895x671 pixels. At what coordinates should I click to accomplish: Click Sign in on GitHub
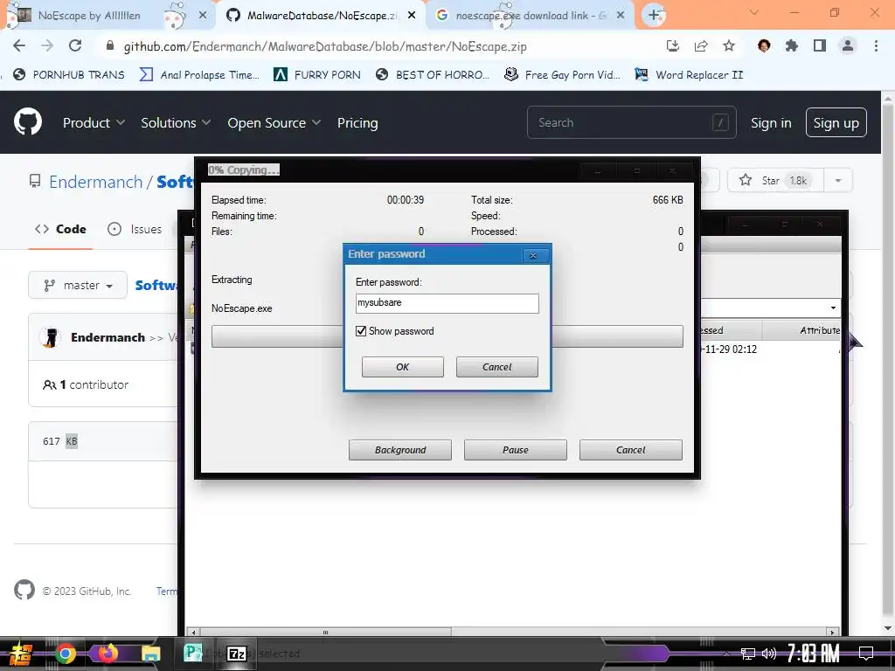pyautogui.click(x=771, y=122)
